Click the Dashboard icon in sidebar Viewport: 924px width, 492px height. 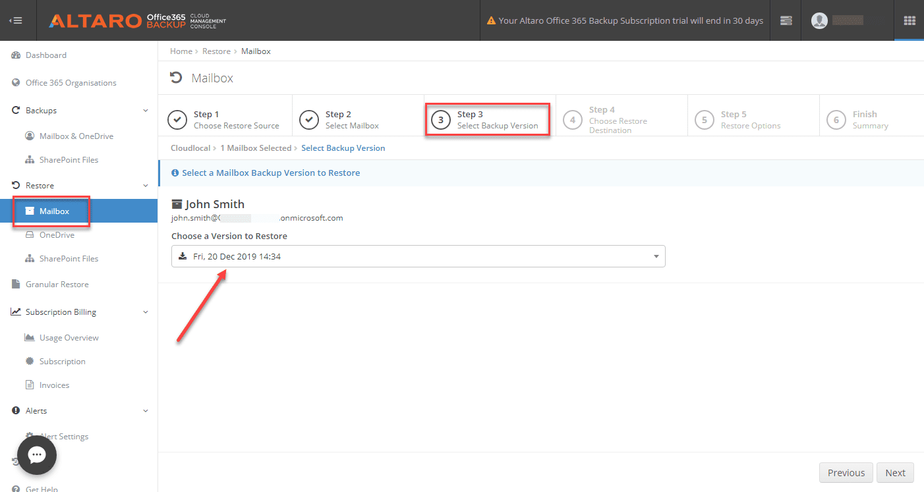point(16,55)
